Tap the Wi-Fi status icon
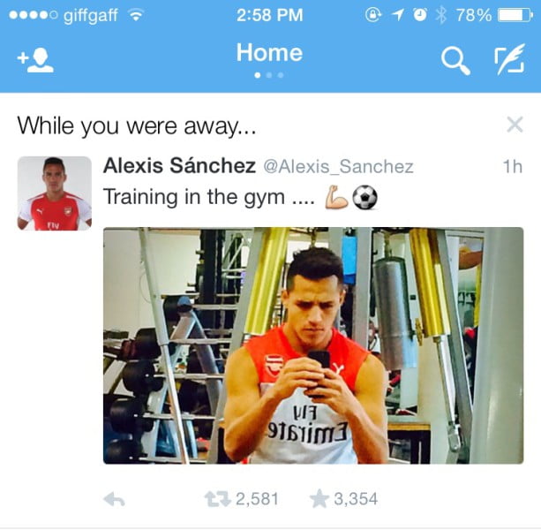The image size is (541, 530). [x=136, y=15]
